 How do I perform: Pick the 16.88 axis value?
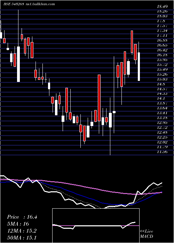(x=162, y=40)
